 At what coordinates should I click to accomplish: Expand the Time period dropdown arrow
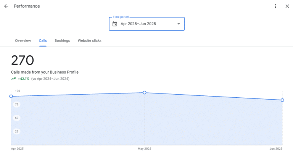(x=179, y=24)
